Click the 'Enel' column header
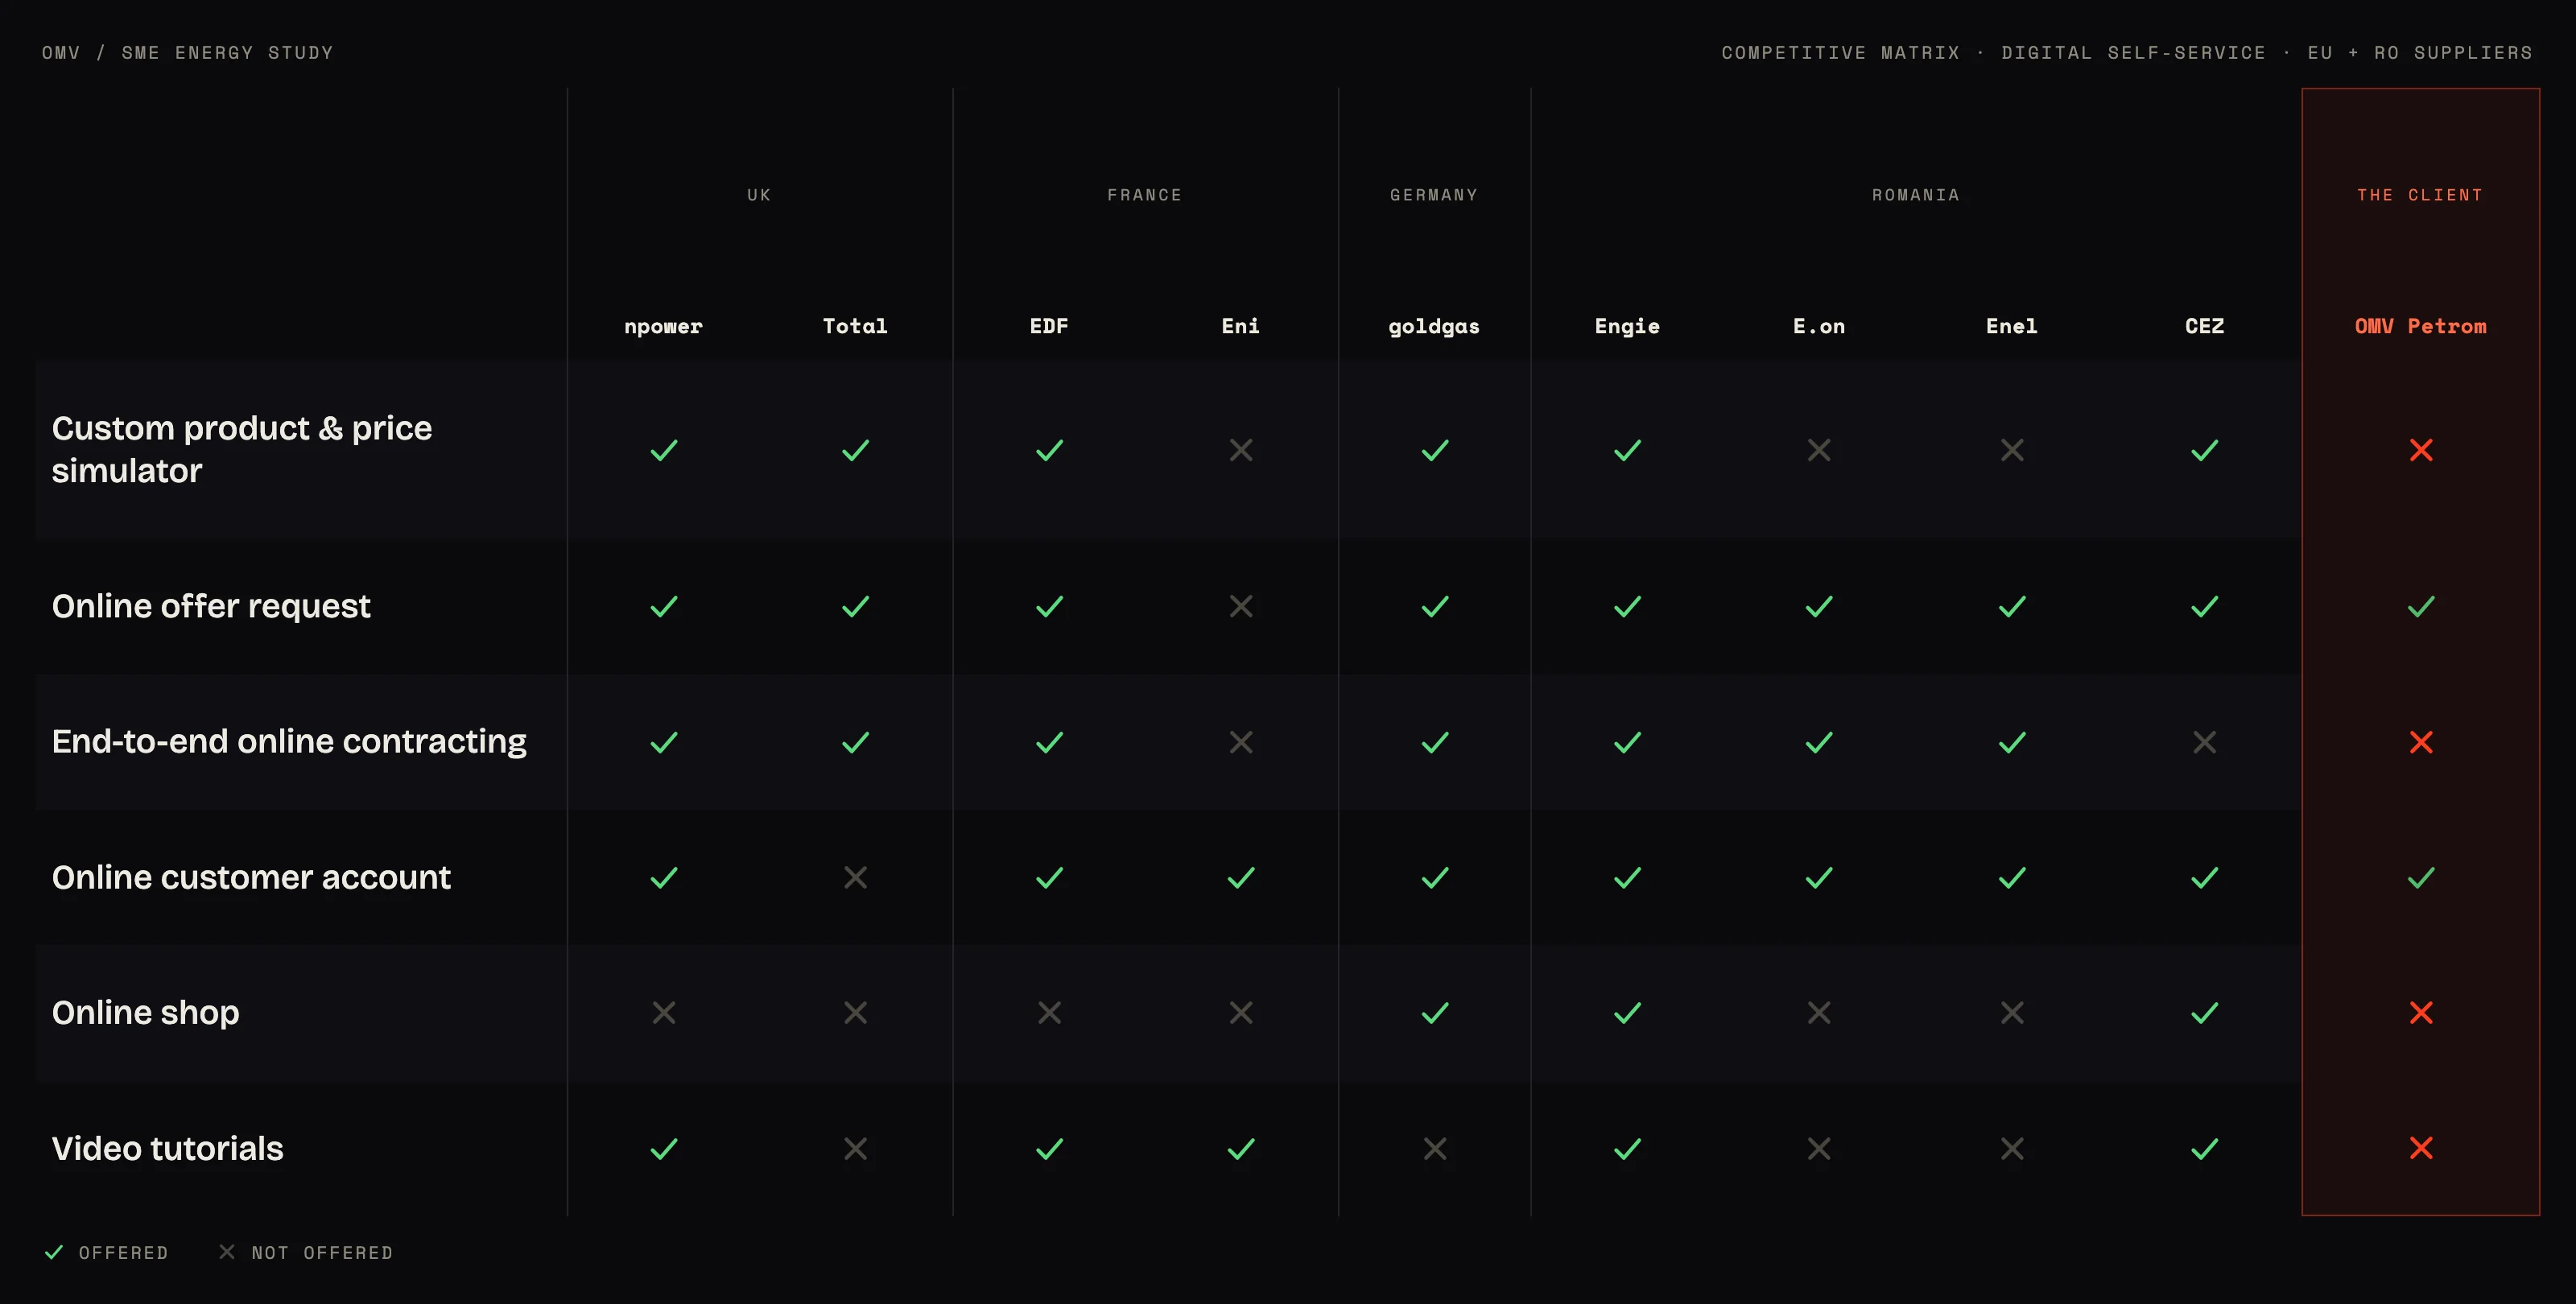The height and width of the screenshot is (1304, 2576). (2012, 326)
